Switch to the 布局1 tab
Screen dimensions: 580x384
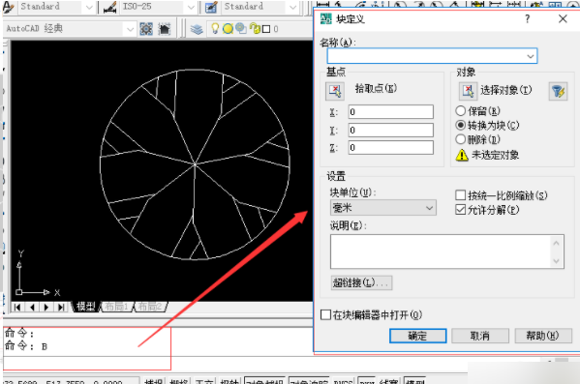pyautogui.click(x=116, y=307)
